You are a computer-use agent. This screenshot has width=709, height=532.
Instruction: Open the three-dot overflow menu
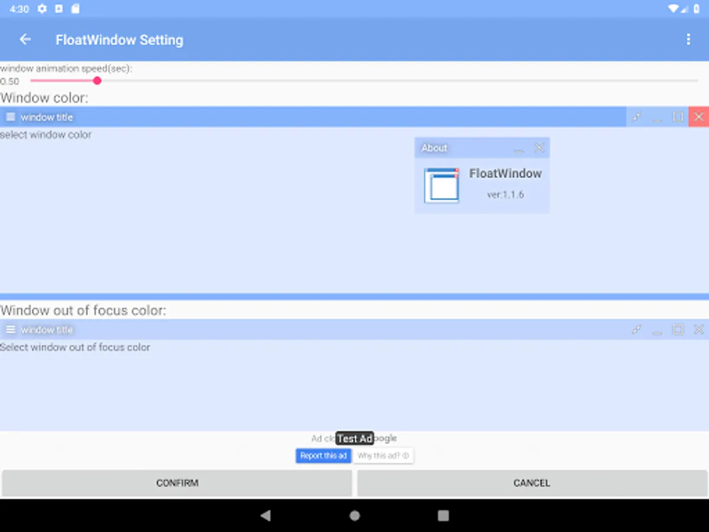tap(688, 40)
